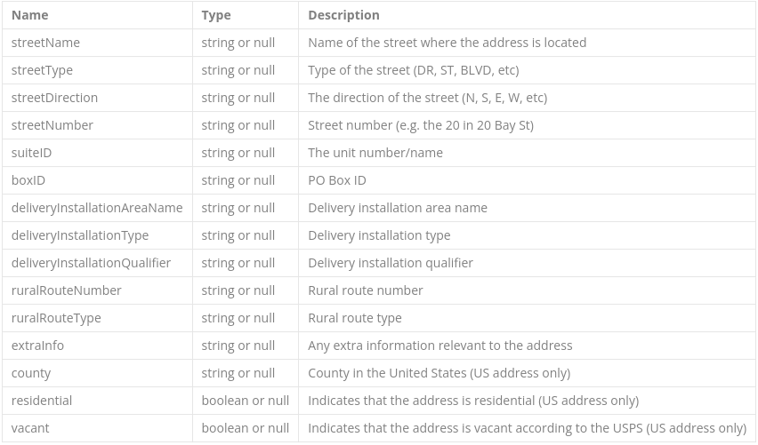Select the suiteID field name
The height and width of the screenshot is (445, 758).
(x=31, y=153)
